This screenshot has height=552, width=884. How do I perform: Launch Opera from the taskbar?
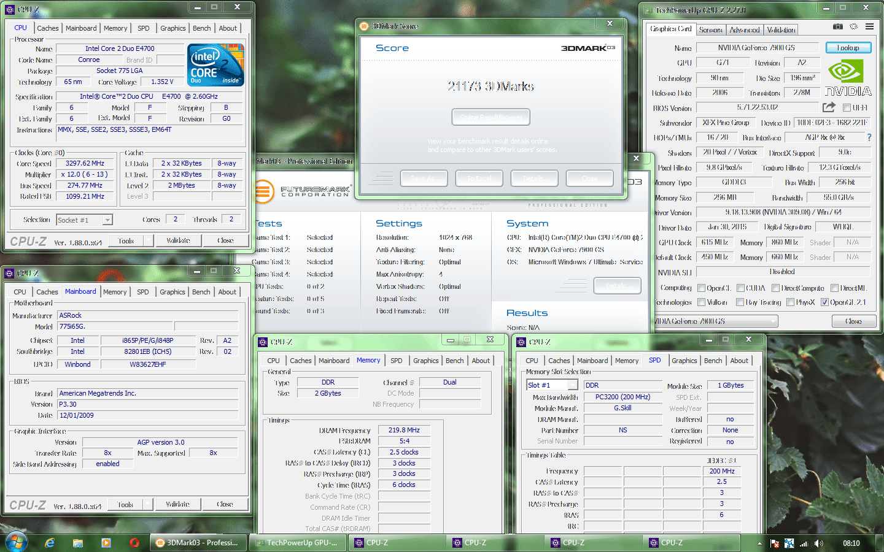[x=134, y=543]
